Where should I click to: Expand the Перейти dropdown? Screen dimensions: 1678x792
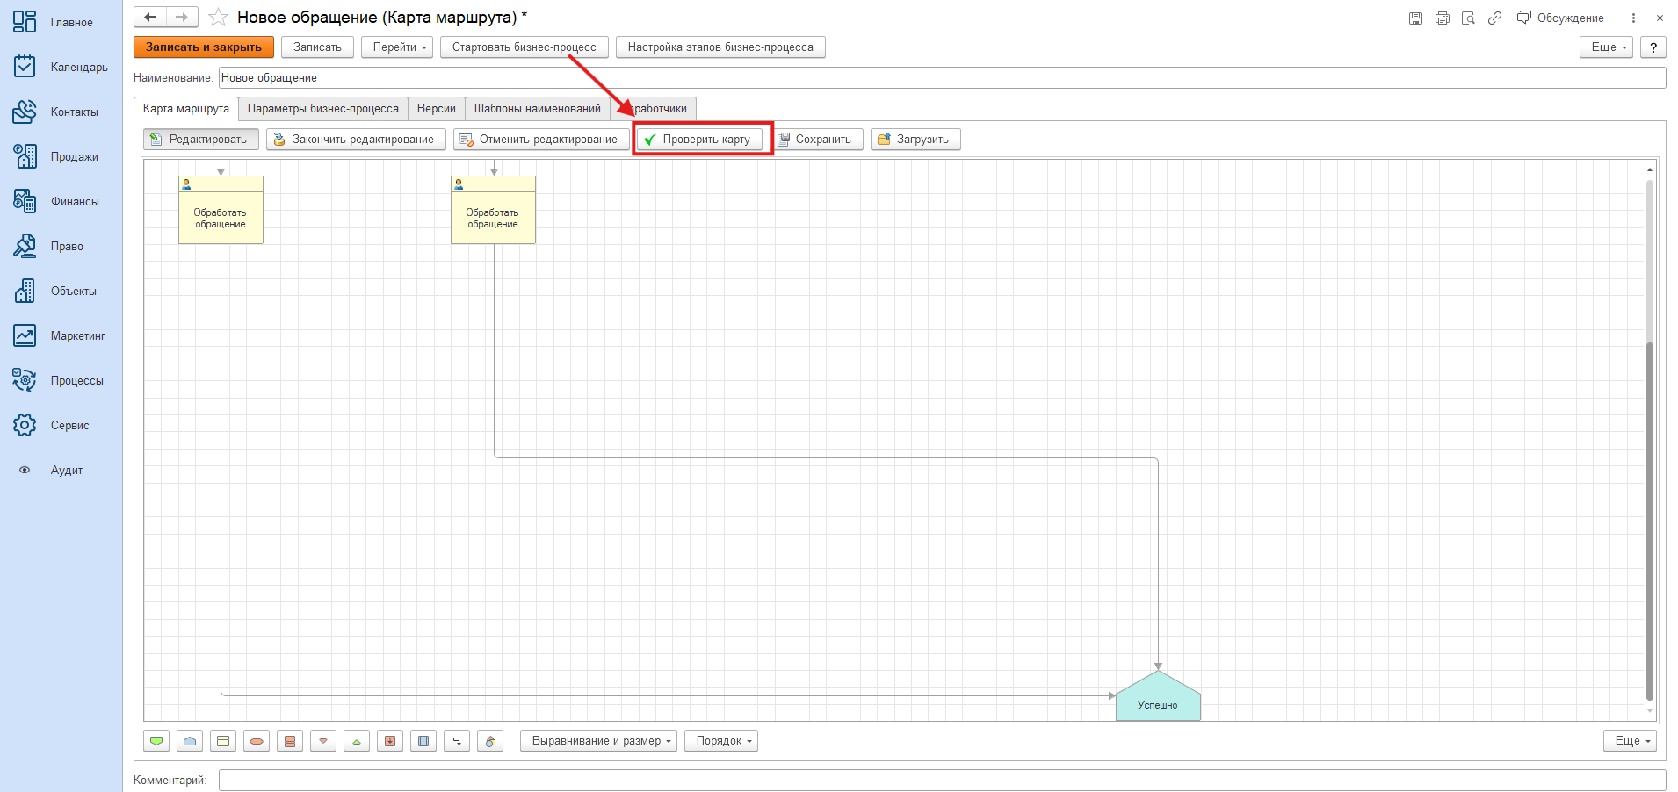tap(397, 47)
